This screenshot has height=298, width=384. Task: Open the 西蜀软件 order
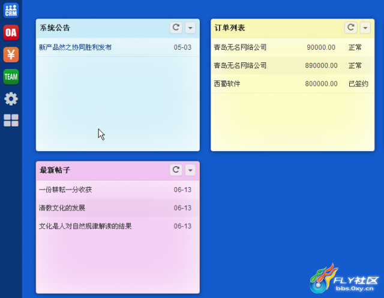click(227, 84)
